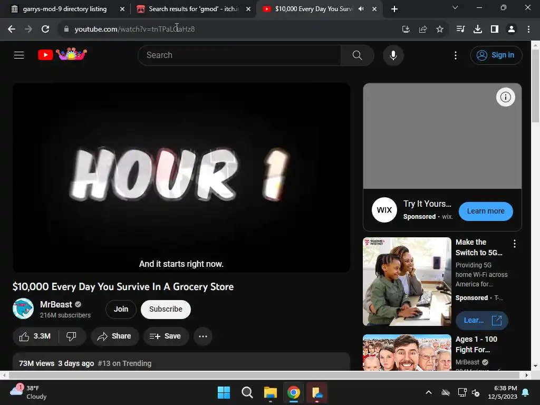Save the video to a playlist
Screen dimensions: 540x405
pyautogui.click(x=166, y=336)
